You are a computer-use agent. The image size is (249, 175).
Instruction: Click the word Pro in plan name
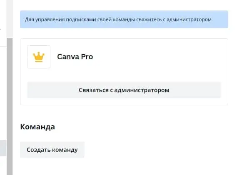coord(87,57)
